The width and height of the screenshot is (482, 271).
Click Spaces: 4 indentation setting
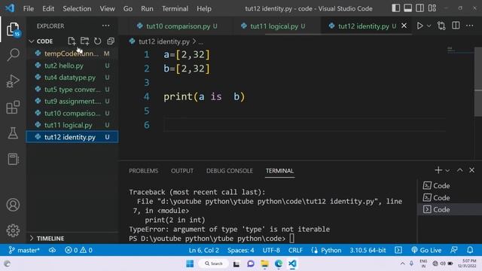[x=241, y=250]
